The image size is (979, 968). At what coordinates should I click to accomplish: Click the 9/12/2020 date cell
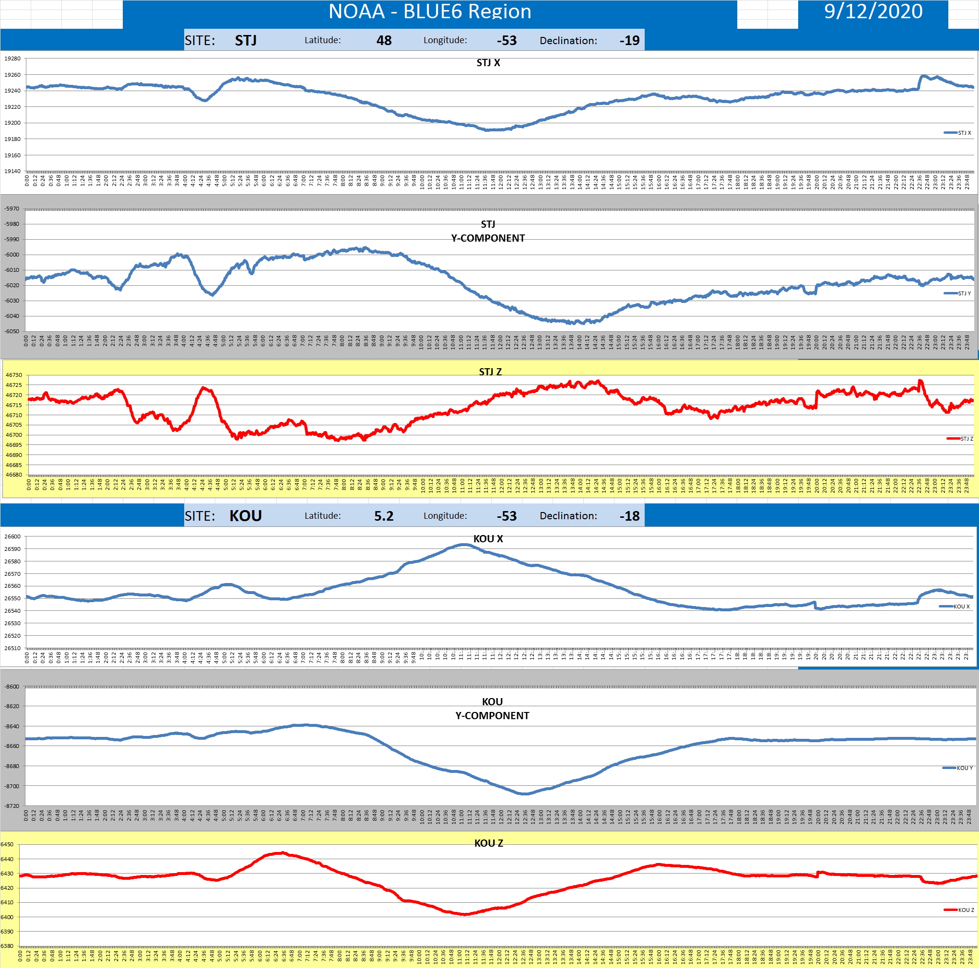click(x=873, y=12)
